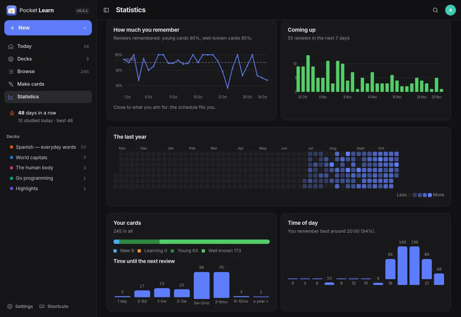Click the 2–6mo bar showing 70
The width and height of the screenshot is (461, 317).
click(x=221, y=285)
